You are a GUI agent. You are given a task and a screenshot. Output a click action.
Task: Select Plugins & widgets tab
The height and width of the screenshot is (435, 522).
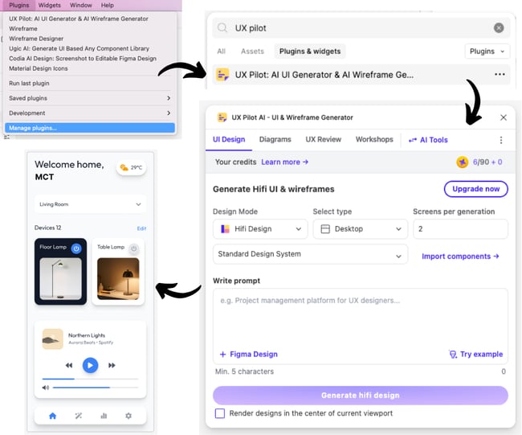click(x=310, y=51)
